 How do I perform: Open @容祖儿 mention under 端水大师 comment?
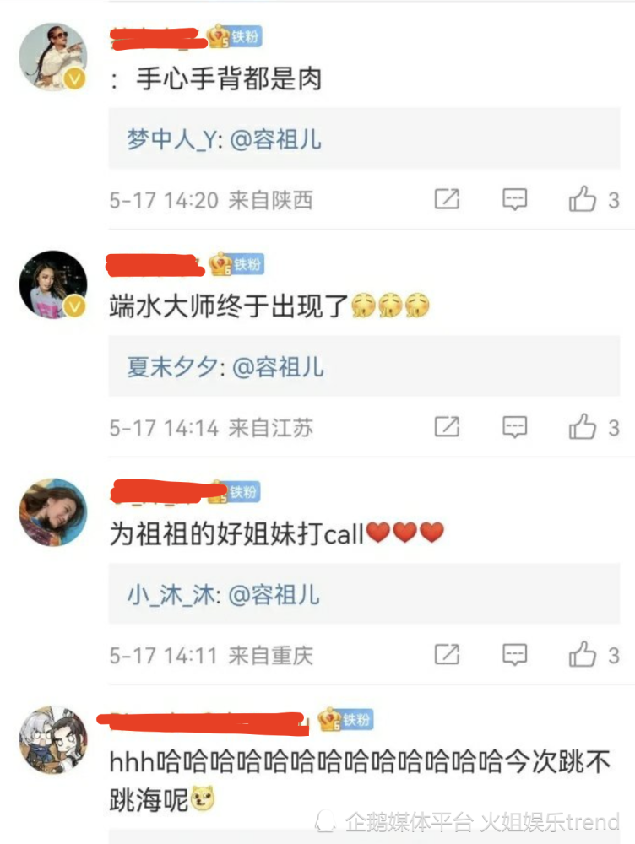pyautogui.click(x=278, y=368)
